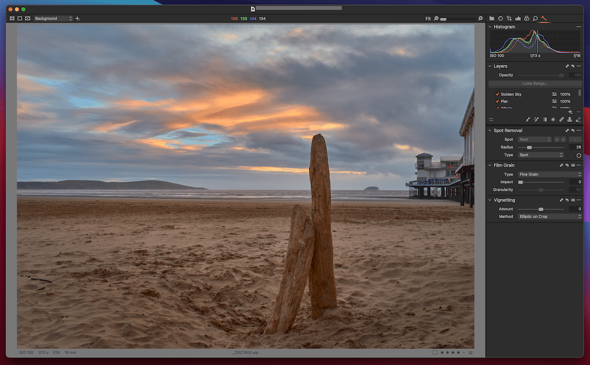
Task: Open the Color tool tab color-wheels icon
Action: pos(527,18)
